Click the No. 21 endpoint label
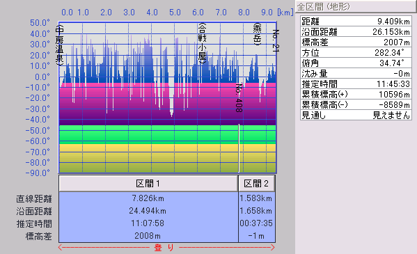417x254 pixels. [x=276, y=40]
